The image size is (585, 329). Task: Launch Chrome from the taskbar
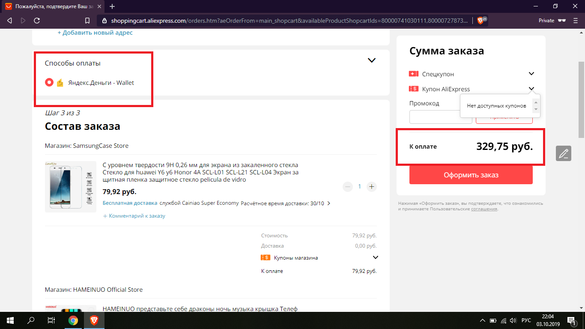(73, 320)
